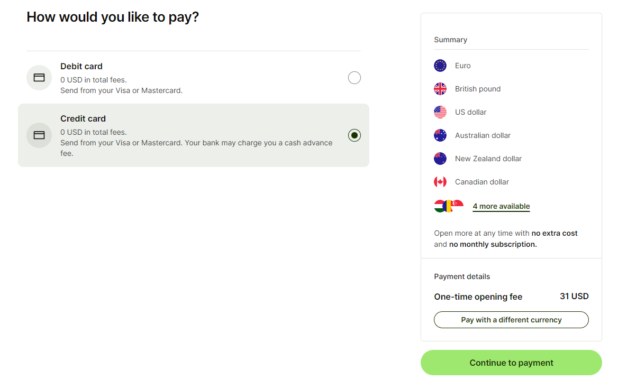Click the Euro flag icon
Screen dimensions: 618x389
pos(440,66)
